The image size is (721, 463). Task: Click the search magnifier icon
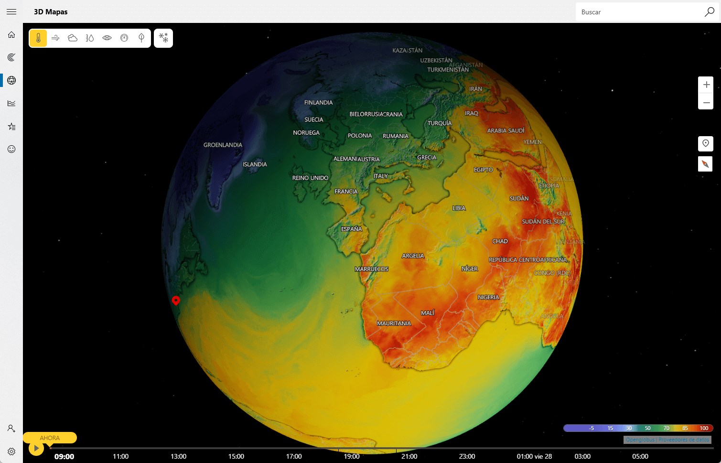tap(709, 12)
